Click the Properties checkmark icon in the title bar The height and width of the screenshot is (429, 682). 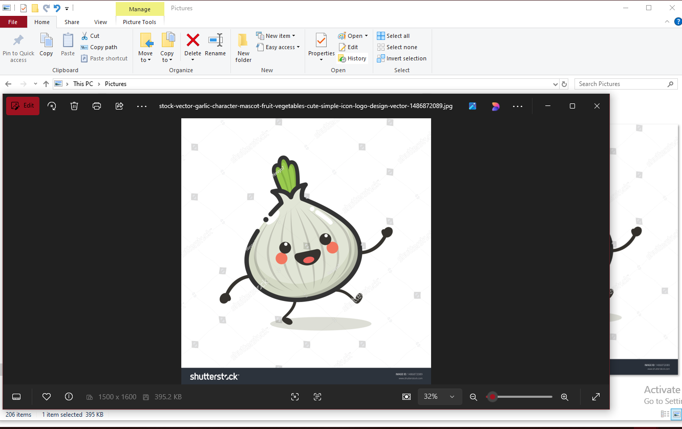coord(24,8)
